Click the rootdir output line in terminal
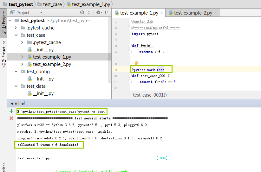The height and width of the screenshot is (172, 261). [x=65, y=132]
